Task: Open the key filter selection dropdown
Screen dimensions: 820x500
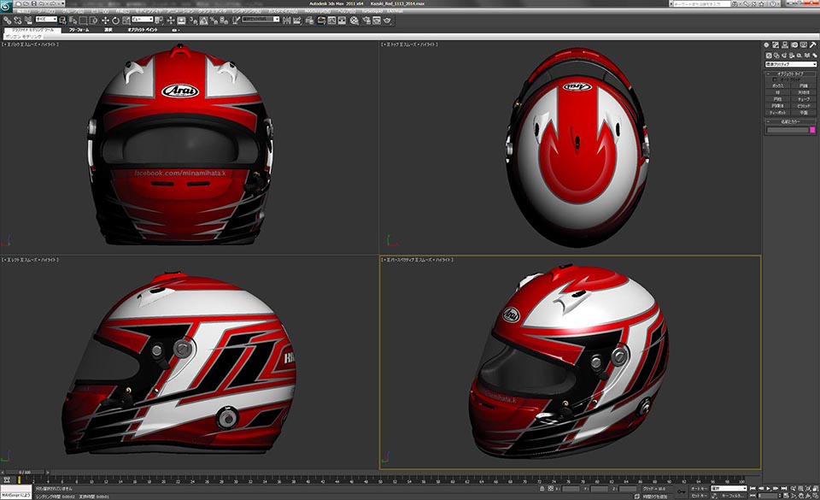Action: (729, 489)
